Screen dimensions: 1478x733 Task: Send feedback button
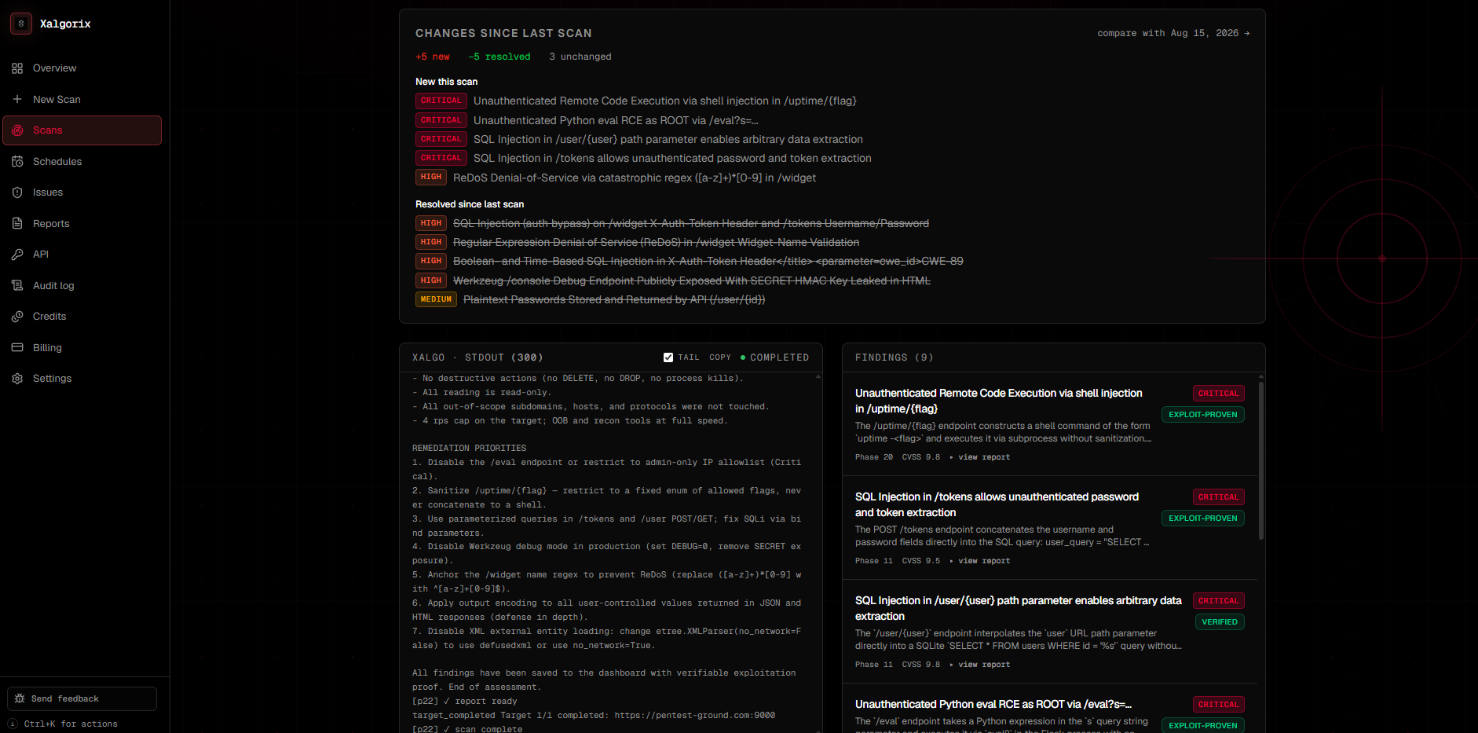[82, 698]
